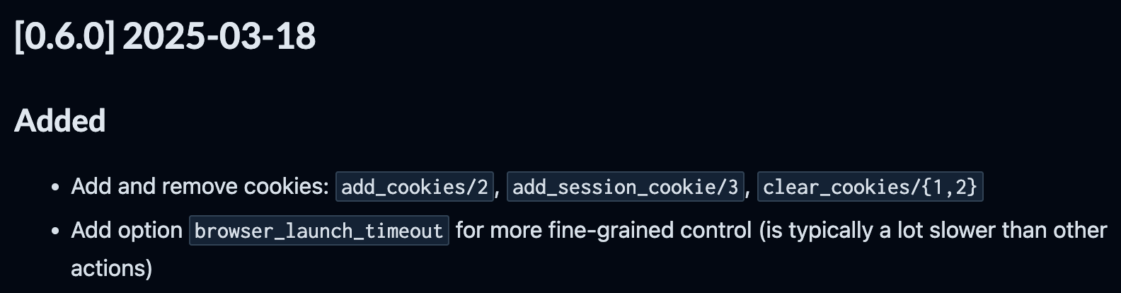Click the "Added" section heading
The height and width of the screenshot is (293, 1121).
pyautogui.click(x=60, y=120)
